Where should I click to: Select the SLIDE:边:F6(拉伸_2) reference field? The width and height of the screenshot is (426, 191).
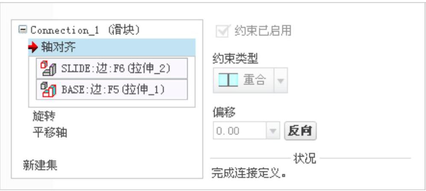pyautogui.click(x=112, y=69)
